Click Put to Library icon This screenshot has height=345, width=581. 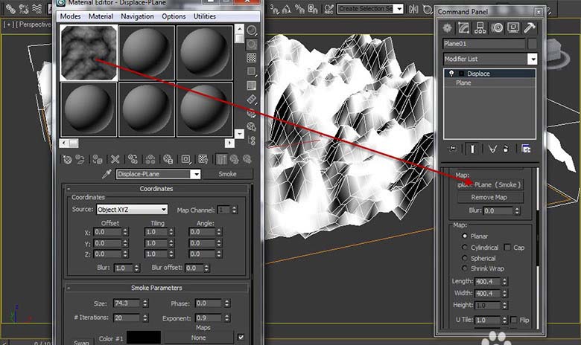[168, 159]
